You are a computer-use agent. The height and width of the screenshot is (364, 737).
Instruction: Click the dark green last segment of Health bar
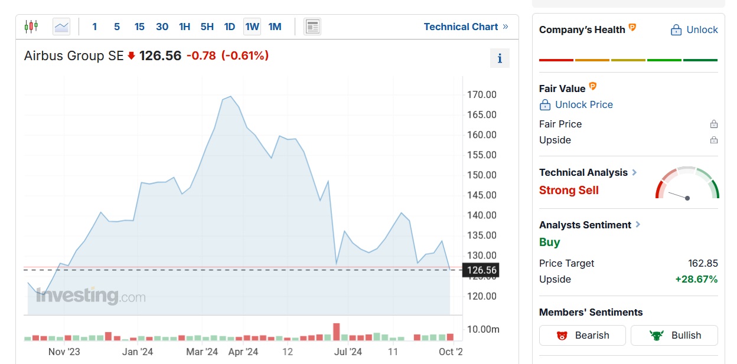pos(700,60)
